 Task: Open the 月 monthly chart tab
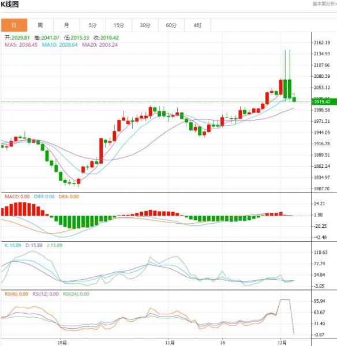pos(66,25)
